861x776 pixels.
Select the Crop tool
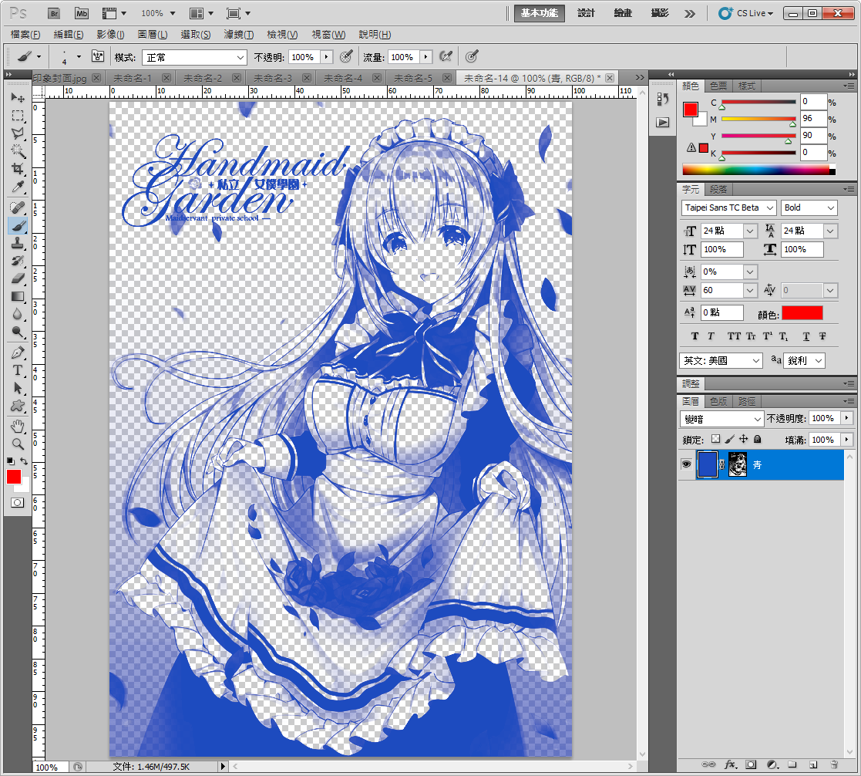pos(18,169)
